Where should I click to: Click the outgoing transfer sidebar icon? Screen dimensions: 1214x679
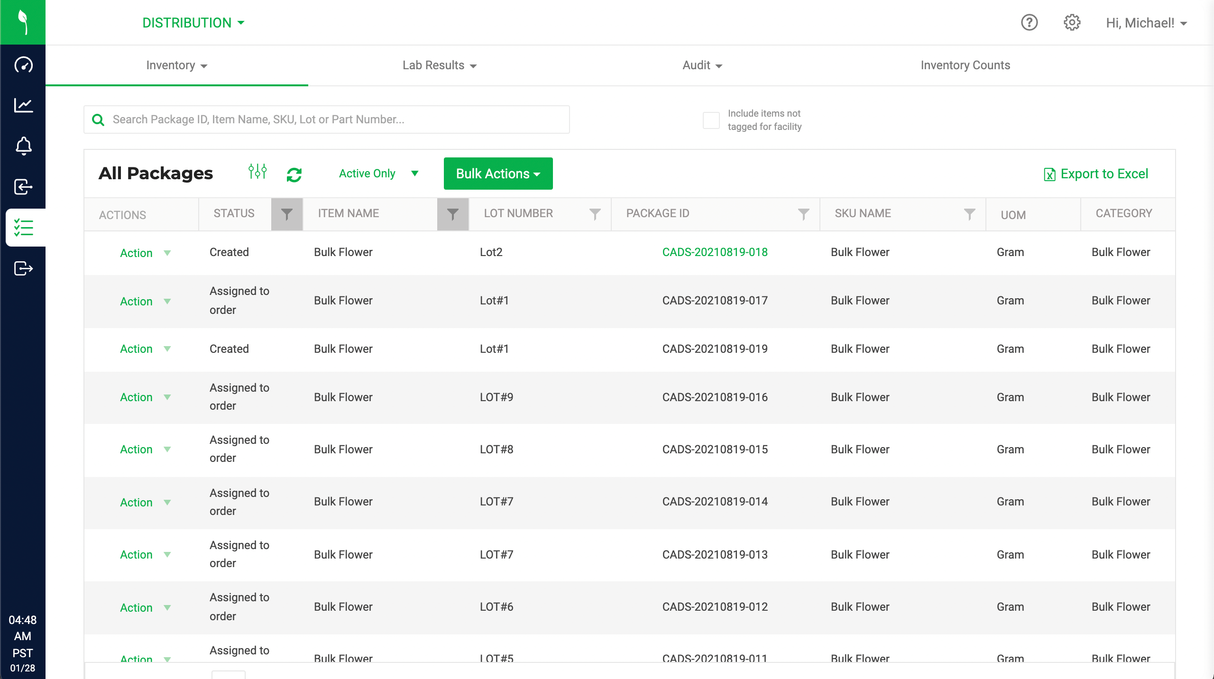(23, 268)
